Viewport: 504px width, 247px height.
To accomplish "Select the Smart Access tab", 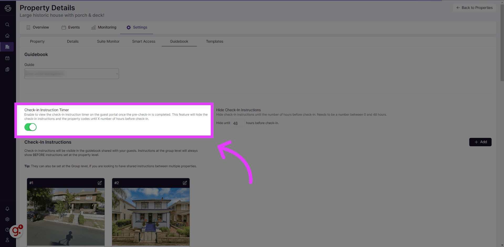I will click(143, 41).
